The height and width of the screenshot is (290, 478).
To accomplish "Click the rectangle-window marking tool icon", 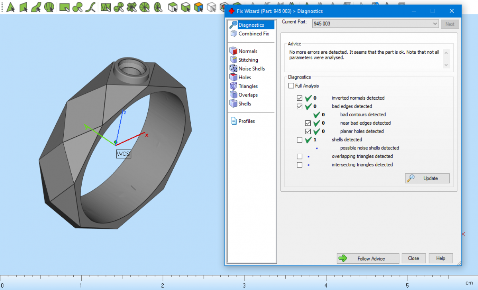I will tap(64, 7).
